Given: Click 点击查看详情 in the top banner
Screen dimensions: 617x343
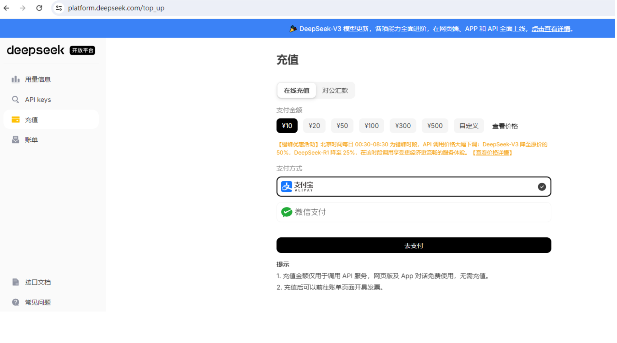Looking at the screenshot, I should click(551, 29).
